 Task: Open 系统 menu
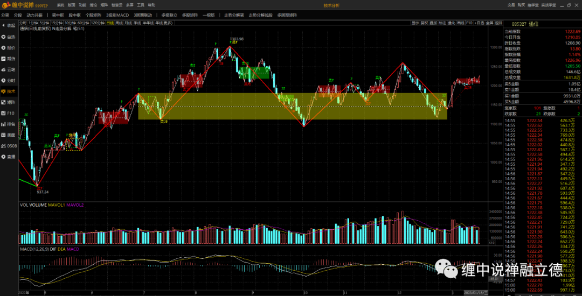pos(60,5)
